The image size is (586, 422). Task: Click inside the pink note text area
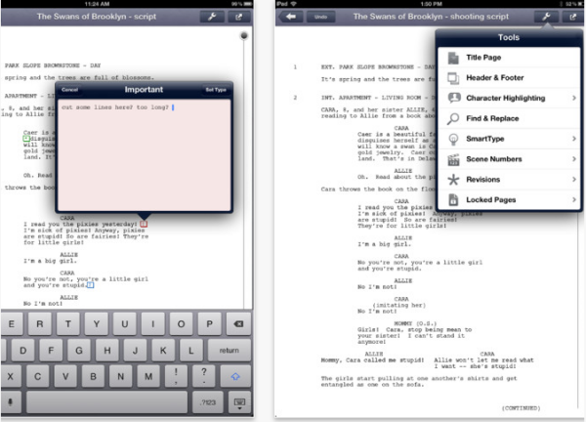coord(145,155)
